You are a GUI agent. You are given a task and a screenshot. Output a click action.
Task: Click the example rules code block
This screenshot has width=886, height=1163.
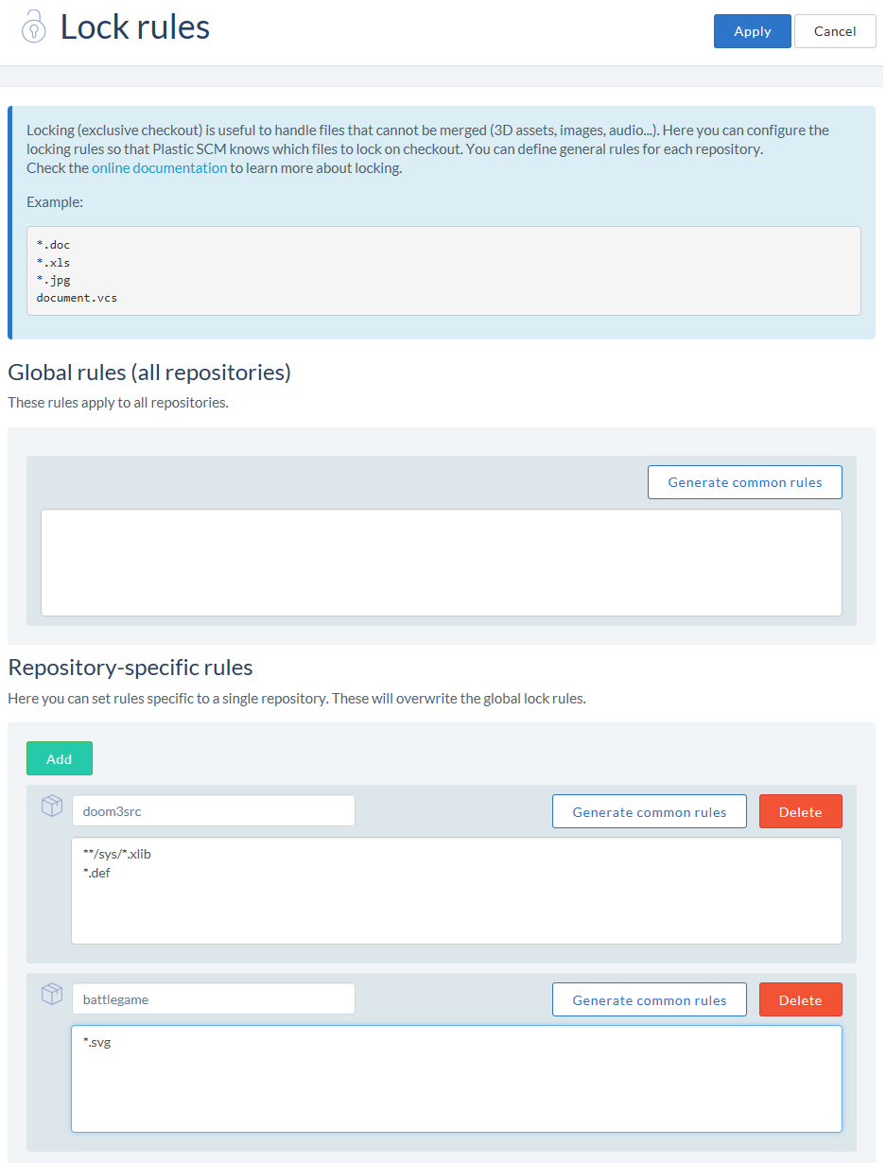(x=443, y=270)
